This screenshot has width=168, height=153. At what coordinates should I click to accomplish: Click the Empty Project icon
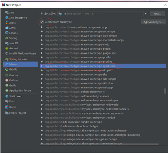[x=7, y=113]
